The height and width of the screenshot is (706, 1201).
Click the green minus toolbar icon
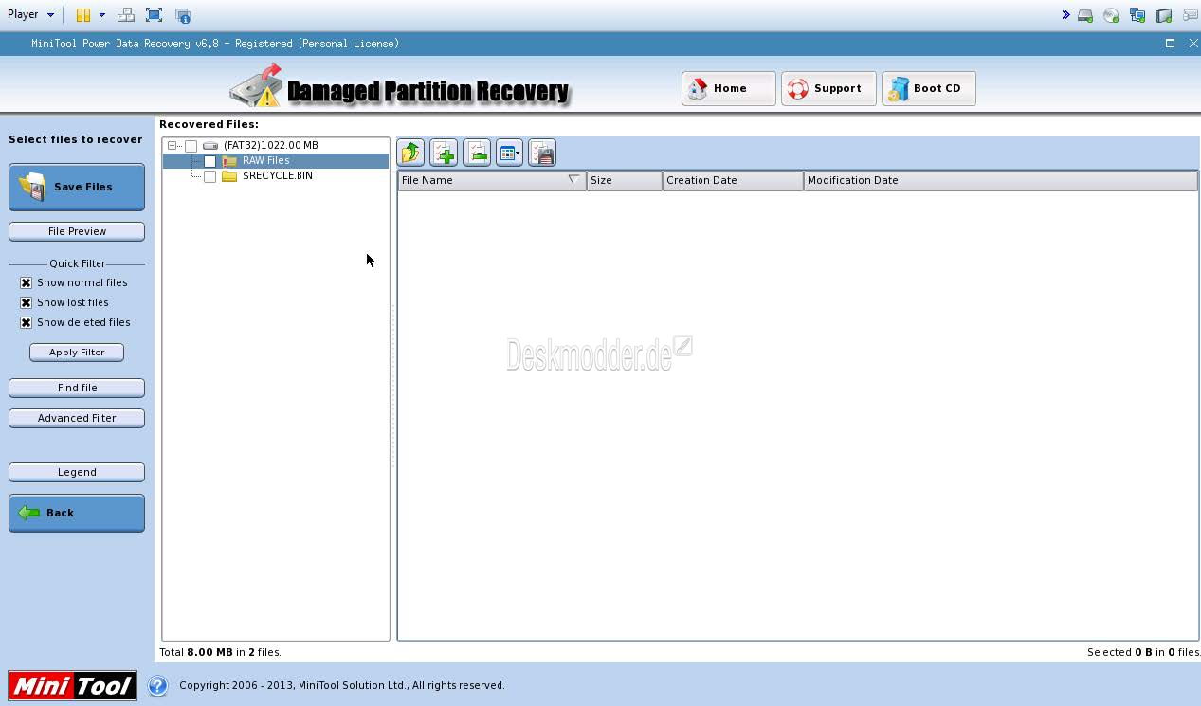coord(477,153)
